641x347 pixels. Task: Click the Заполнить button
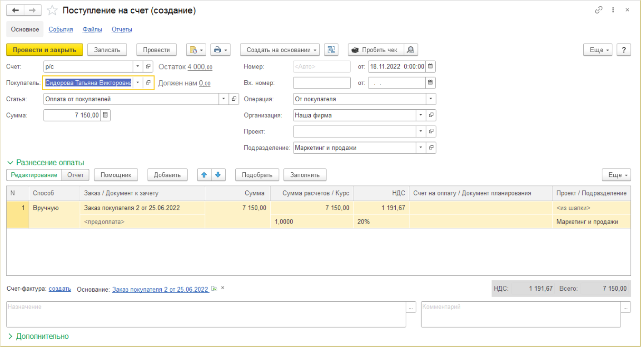tap(305, 175)
